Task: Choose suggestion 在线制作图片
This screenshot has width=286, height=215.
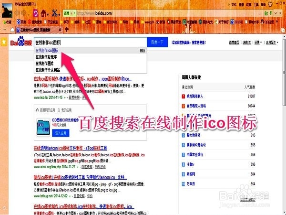Action: click(91, 64)
